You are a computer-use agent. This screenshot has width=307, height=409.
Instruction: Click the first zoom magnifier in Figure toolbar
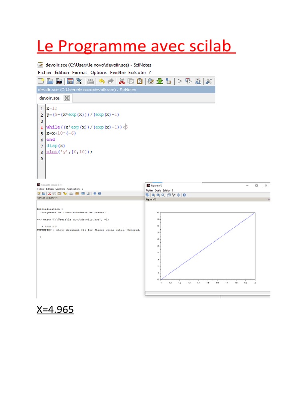pos(153,195)
